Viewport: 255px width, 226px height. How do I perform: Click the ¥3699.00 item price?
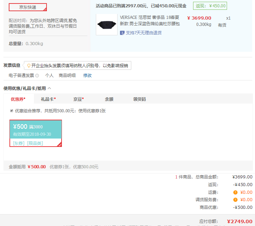pos(199,18)
